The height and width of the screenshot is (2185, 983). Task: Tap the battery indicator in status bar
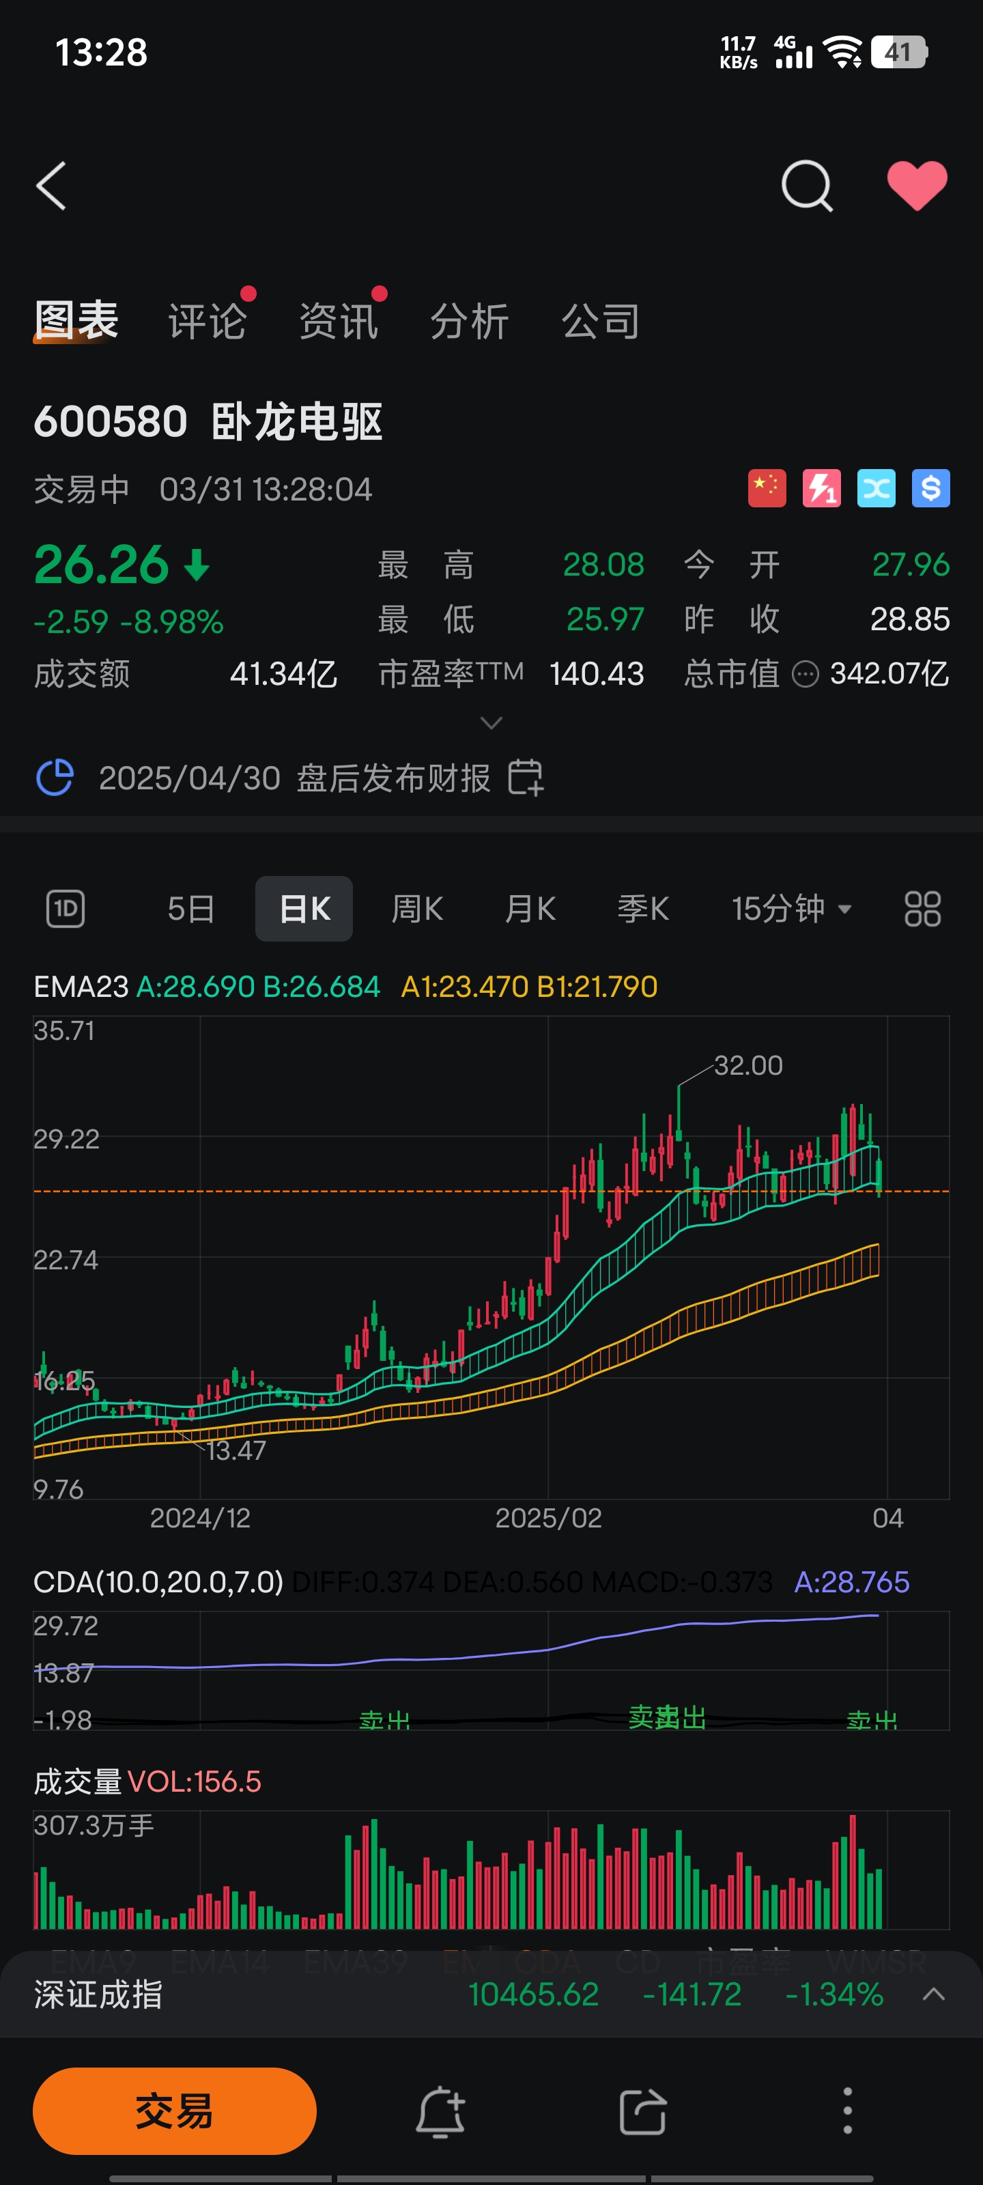click(899, 53)
